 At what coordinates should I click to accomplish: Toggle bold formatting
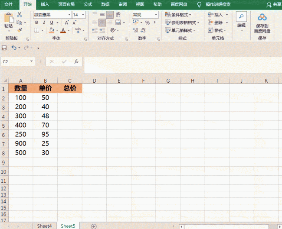pyautogui.click(x=37, y=23)
